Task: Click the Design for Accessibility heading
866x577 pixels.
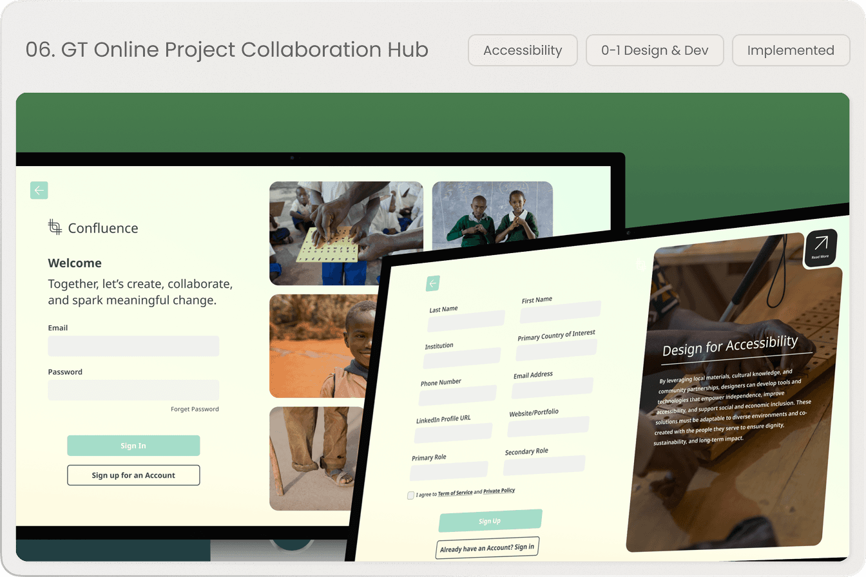Action: (x=730, y=345)
